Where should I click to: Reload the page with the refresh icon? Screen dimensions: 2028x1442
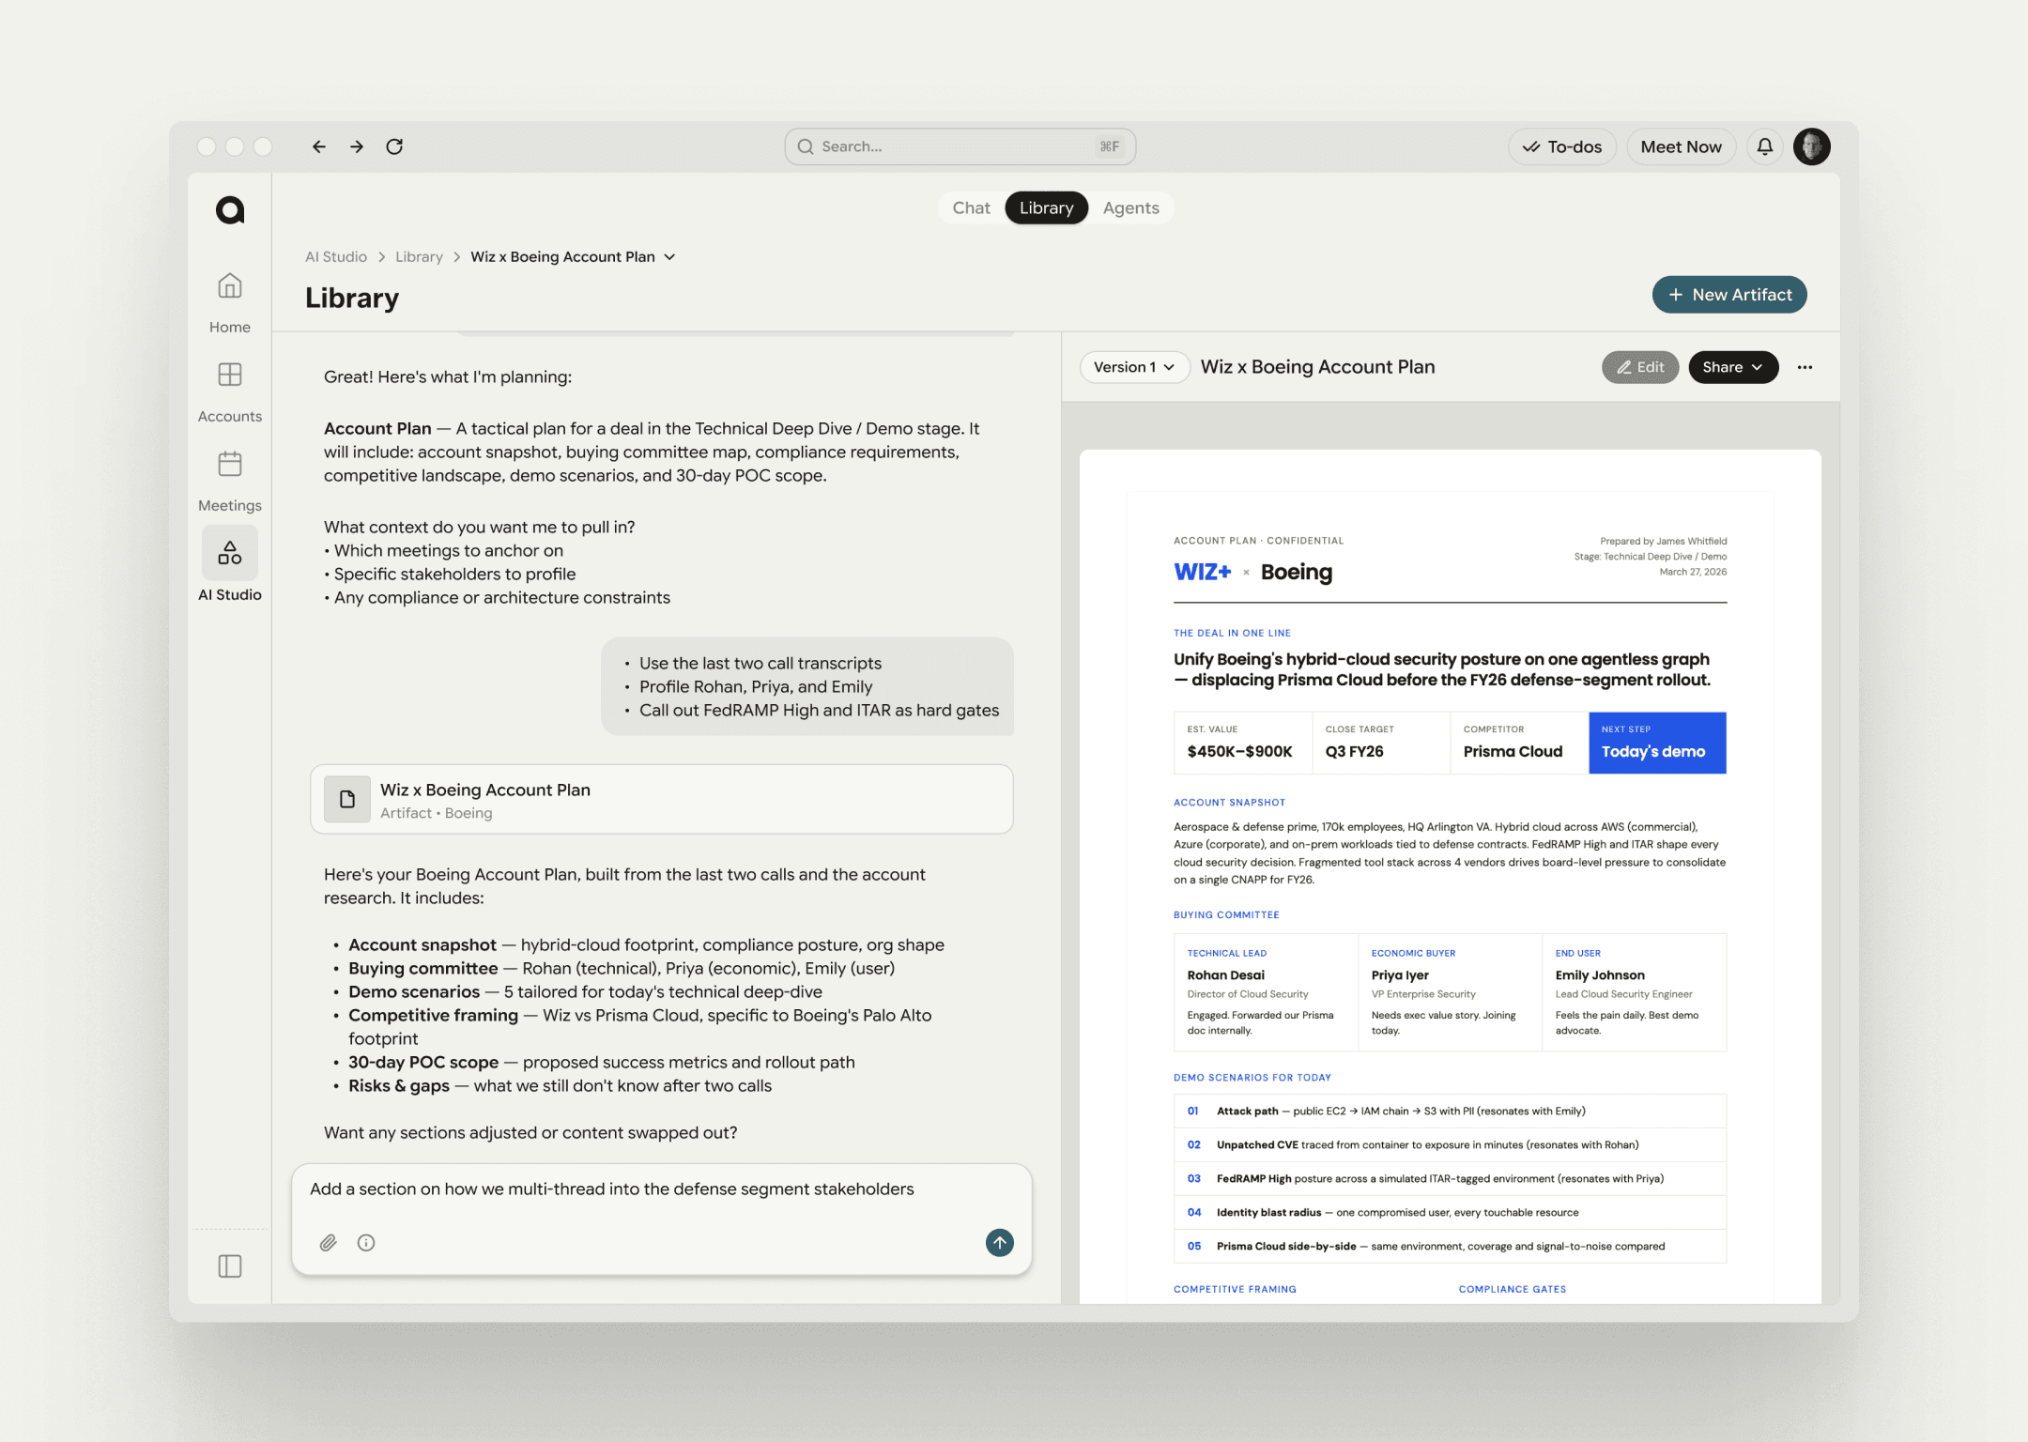394,146
